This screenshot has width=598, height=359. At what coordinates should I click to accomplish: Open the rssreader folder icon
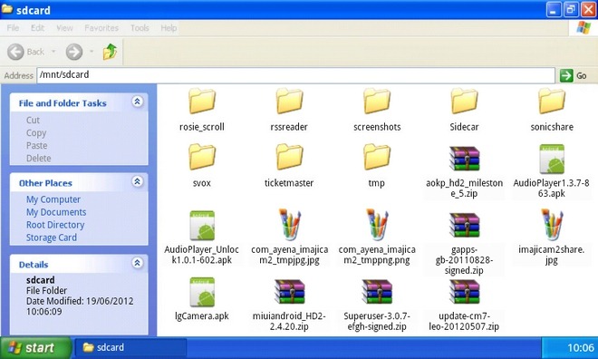coord(289,102)
